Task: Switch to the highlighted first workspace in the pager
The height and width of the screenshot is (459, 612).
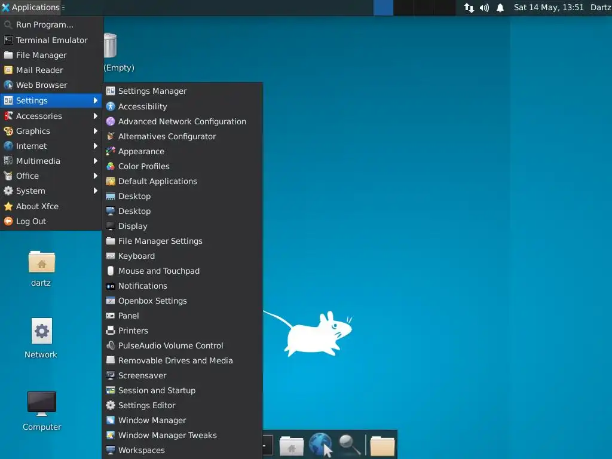Action: coord(383,8)
